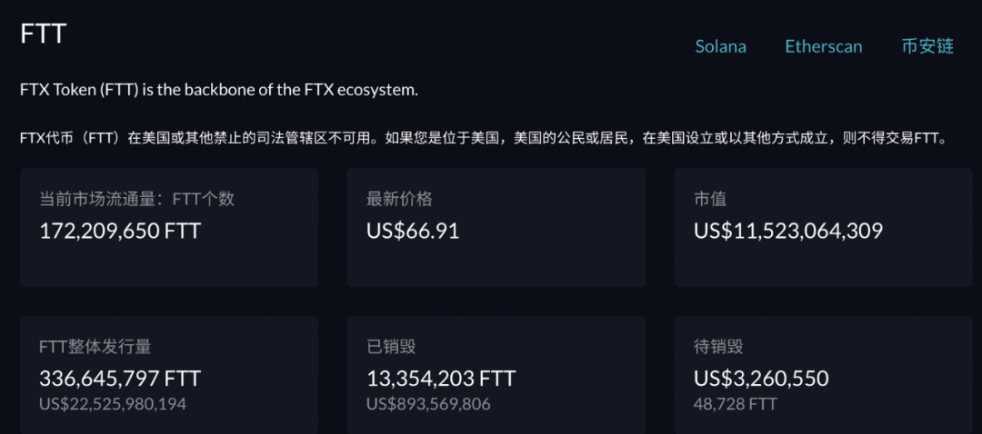This screenshot has height=434, width=982.
Task: Click the US$22,525,980,194 supply valuation
Action: (x=113, y=404)
